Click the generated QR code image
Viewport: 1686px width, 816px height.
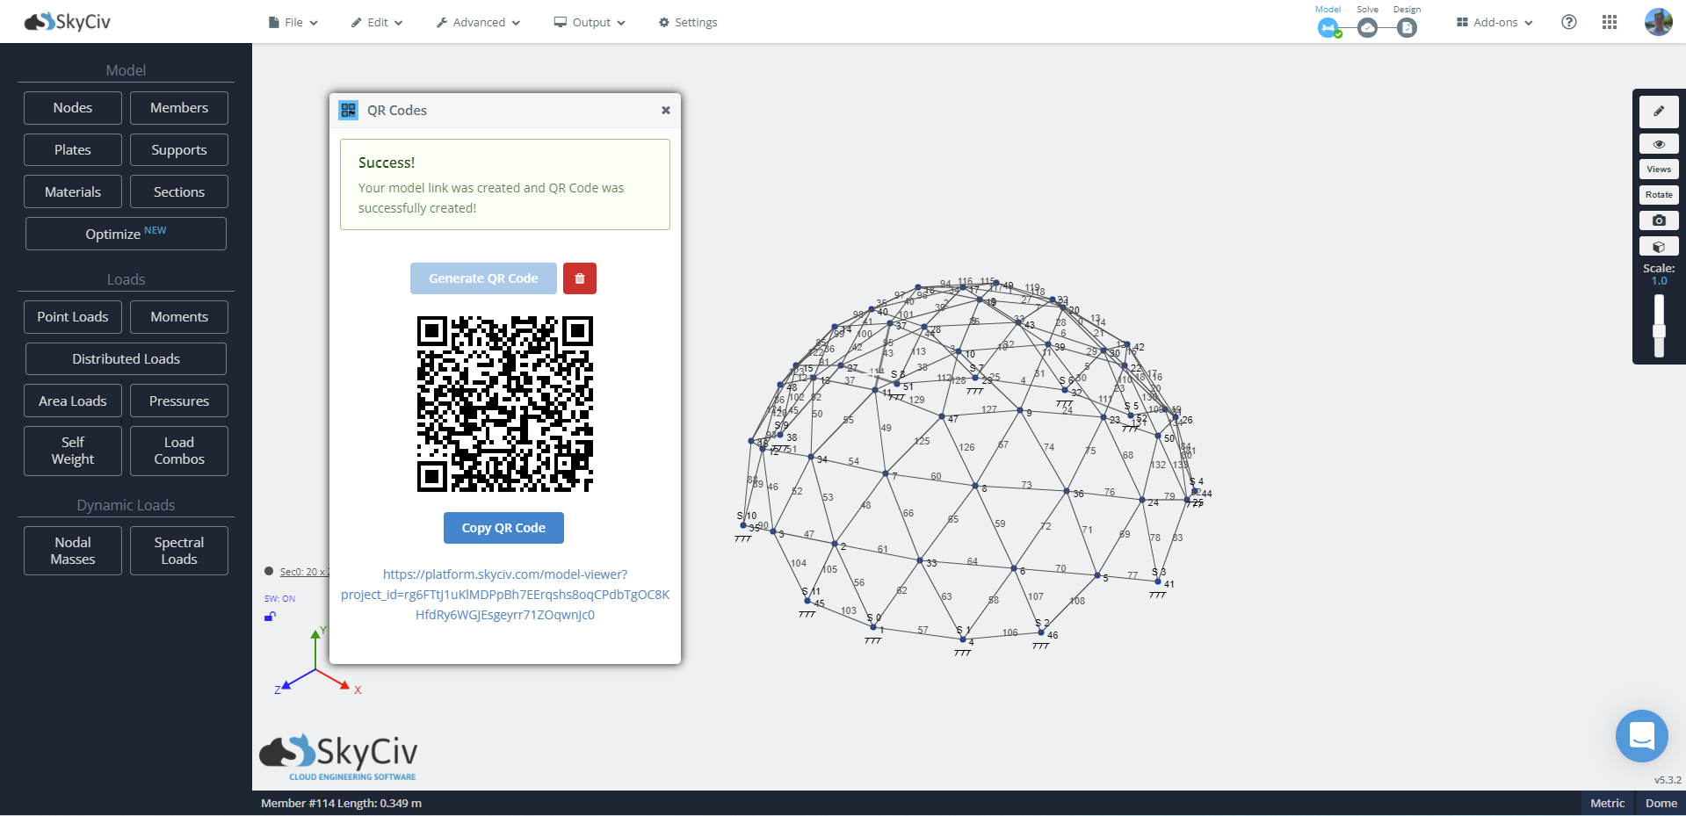(505, 404)
